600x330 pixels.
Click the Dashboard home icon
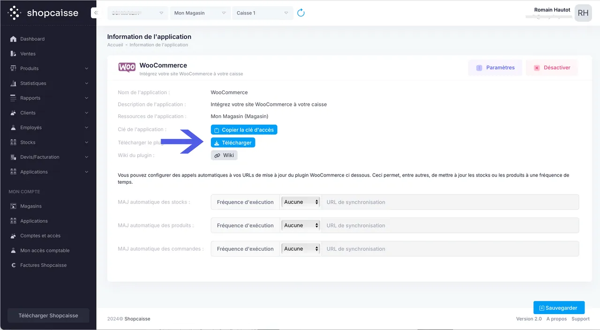coord(13,39)
